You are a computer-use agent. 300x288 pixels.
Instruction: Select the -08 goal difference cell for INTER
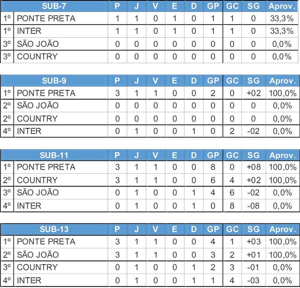254,206
